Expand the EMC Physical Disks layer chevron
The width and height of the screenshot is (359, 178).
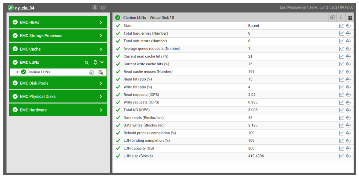click(x=101, y=97)
